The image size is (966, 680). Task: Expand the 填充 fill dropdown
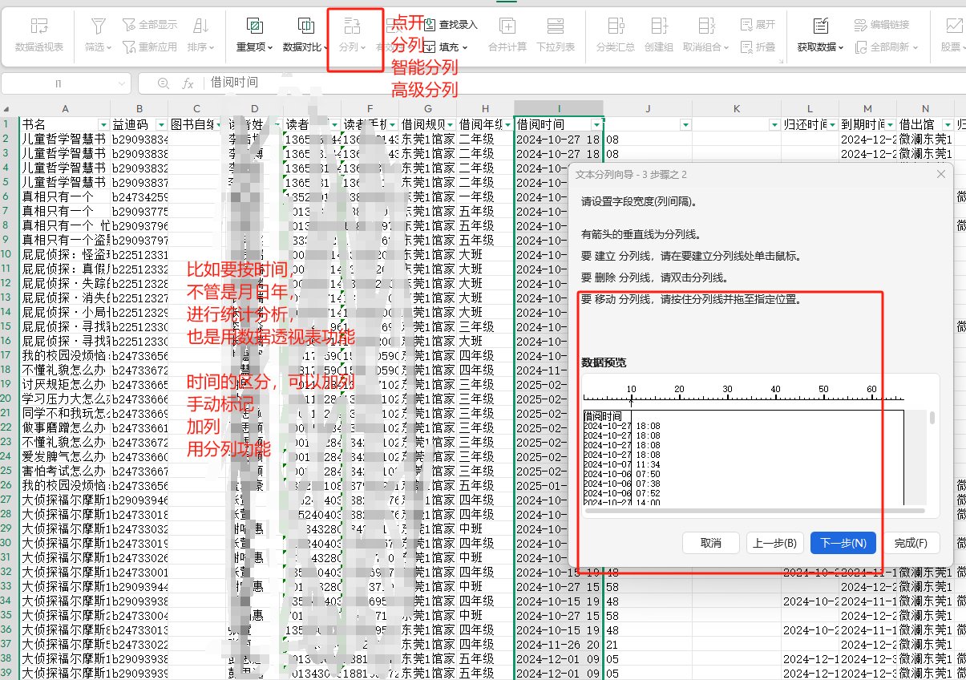[453, 47]
